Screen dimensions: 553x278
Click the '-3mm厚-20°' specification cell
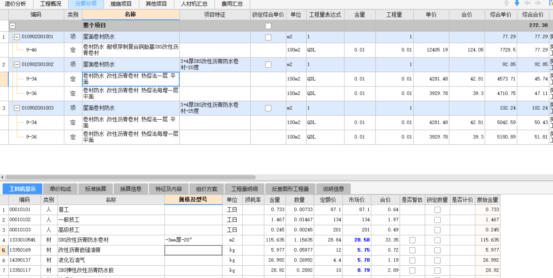(193, 240)
